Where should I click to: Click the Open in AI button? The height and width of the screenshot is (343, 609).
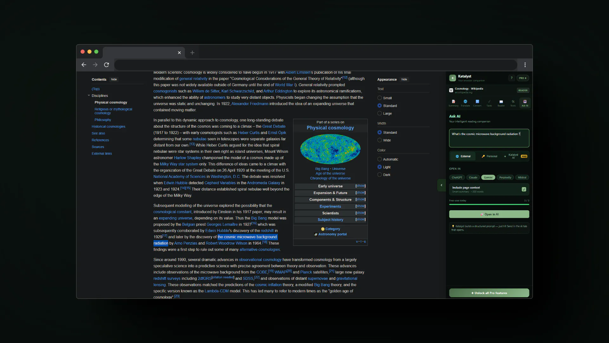click(489, 214)
